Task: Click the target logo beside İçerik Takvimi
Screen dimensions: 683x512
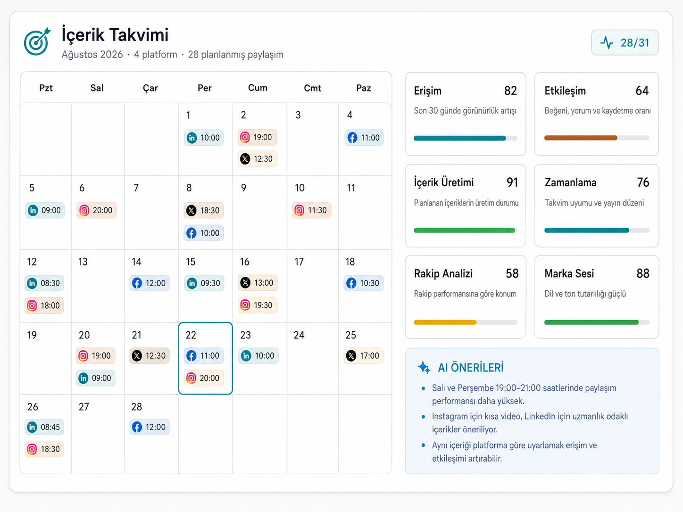Action: coord(37,41)
